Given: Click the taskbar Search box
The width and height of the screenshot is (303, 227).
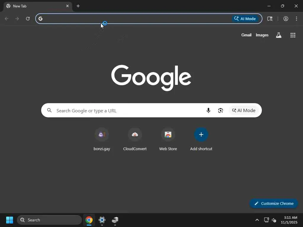Looking at the screenshot, I should (x=49, y=220).
